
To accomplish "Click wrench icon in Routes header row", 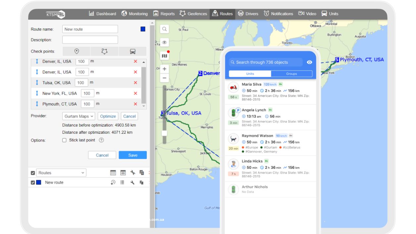I will (132, 172).
